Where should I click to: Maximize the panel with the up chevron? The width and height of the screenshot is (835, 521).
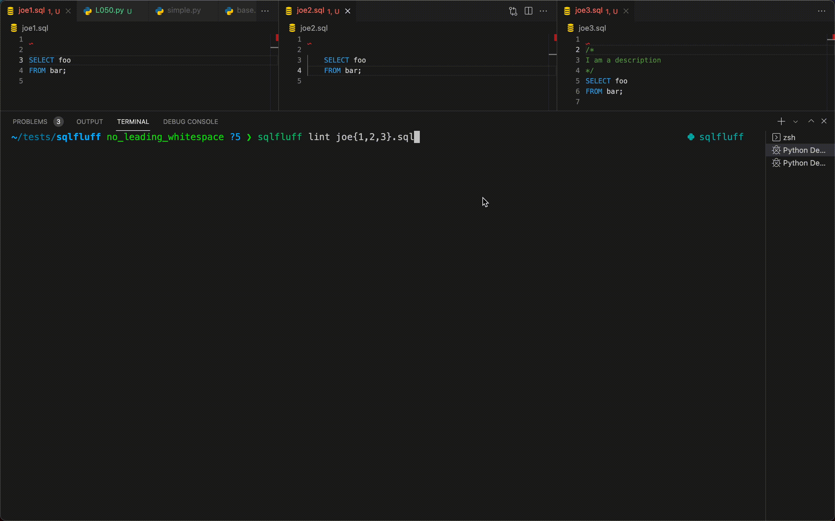point(811,121)
